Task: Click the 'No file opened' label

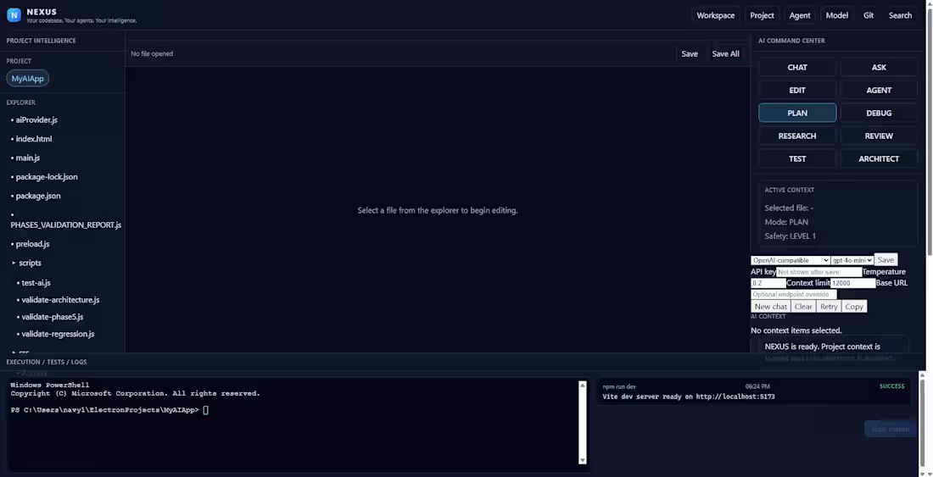Action: click(152, 53)
